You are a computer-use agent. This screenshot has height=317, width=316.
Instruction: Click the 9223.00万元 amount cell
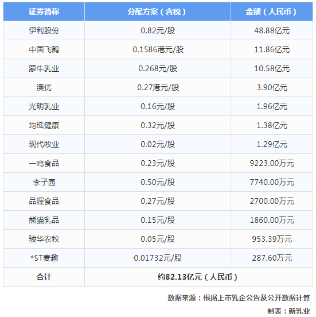point(272,163)
